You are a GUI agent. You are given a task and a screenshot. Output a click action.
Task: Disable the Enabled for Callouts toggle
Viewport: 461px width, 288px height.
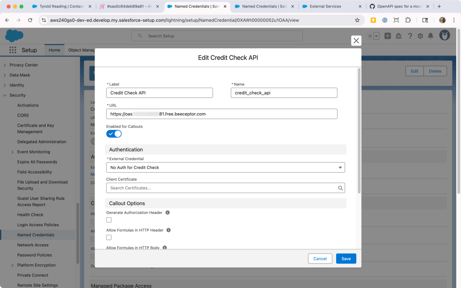pos(114,133)
